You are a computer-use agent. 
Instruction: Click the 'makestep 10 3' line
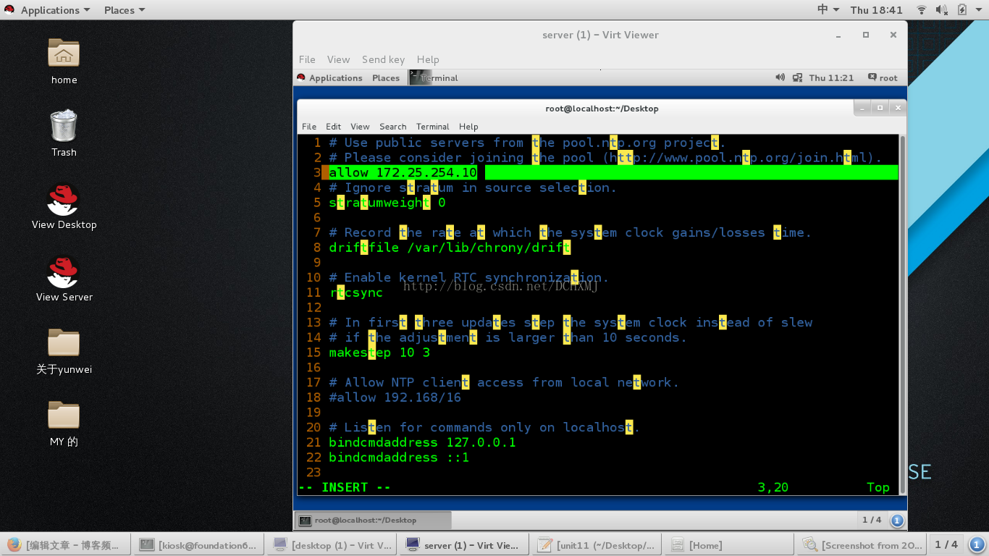pos(379,353)
